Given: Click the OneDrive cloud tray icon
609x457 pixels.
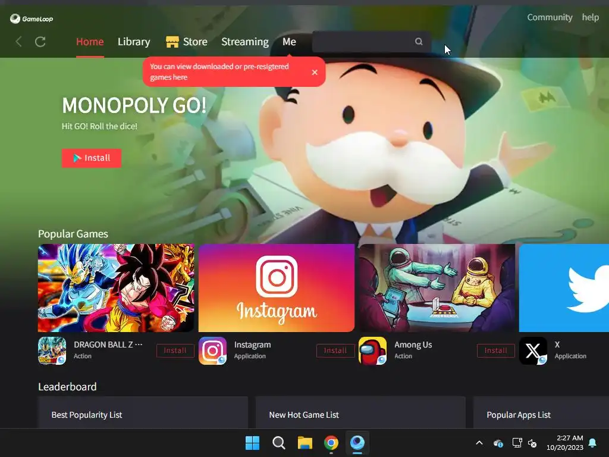Looking at the screenshot, I should 498,443.
